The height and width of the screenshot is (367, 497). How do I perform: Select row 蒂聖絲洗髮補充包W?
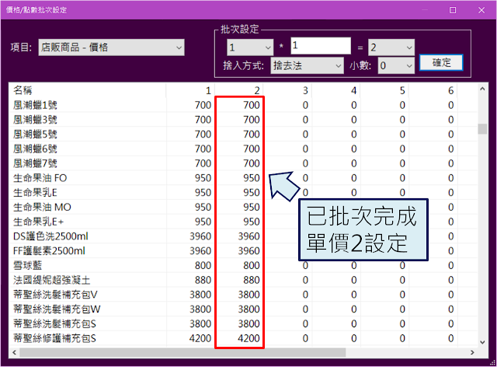click(x=243, y=309)
